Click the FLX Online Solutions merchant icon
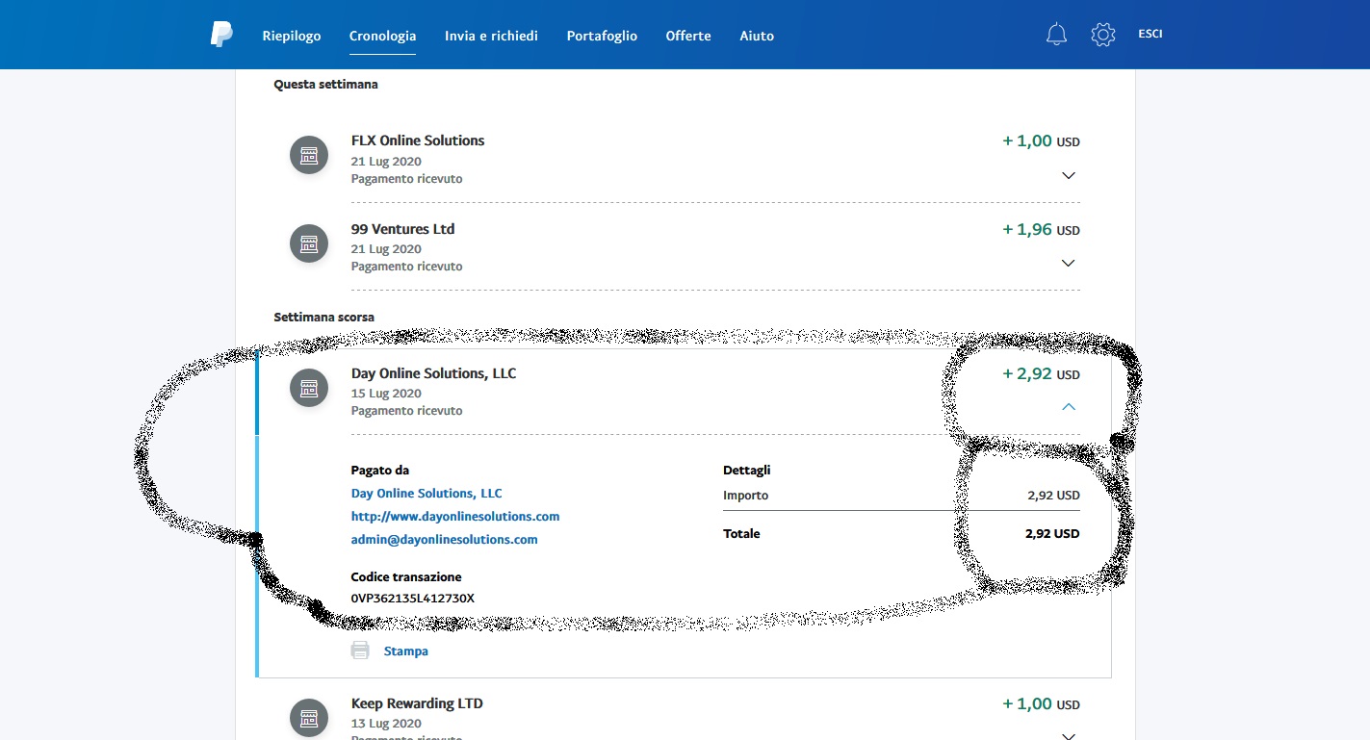 (x=309, y=156)
